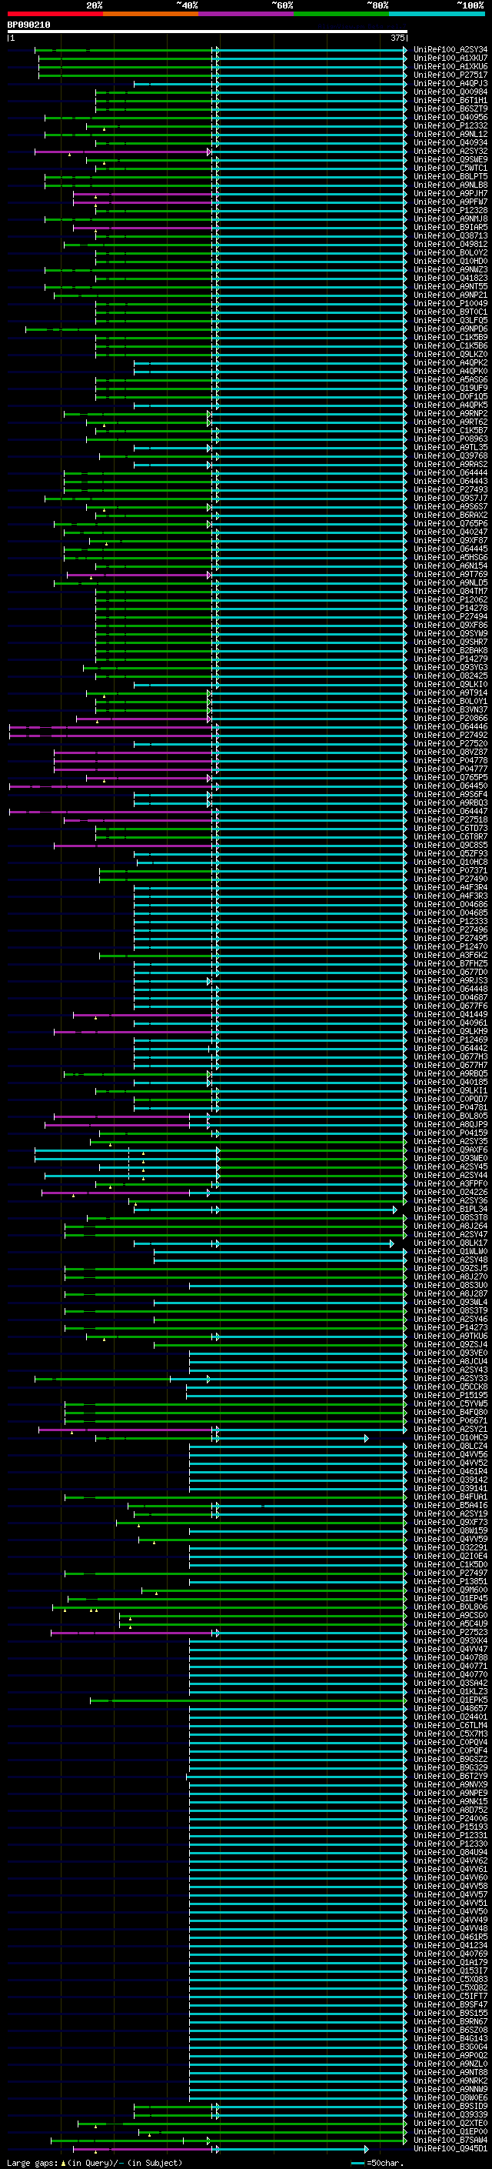Open hit UniRef100_P14278

point(450,609)
